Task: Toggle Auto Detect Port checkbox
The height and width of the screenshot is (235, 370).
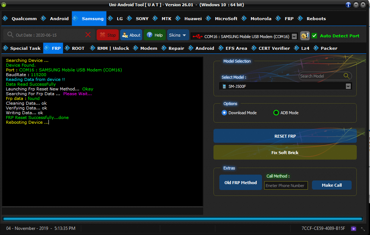Action: (314, 36)
